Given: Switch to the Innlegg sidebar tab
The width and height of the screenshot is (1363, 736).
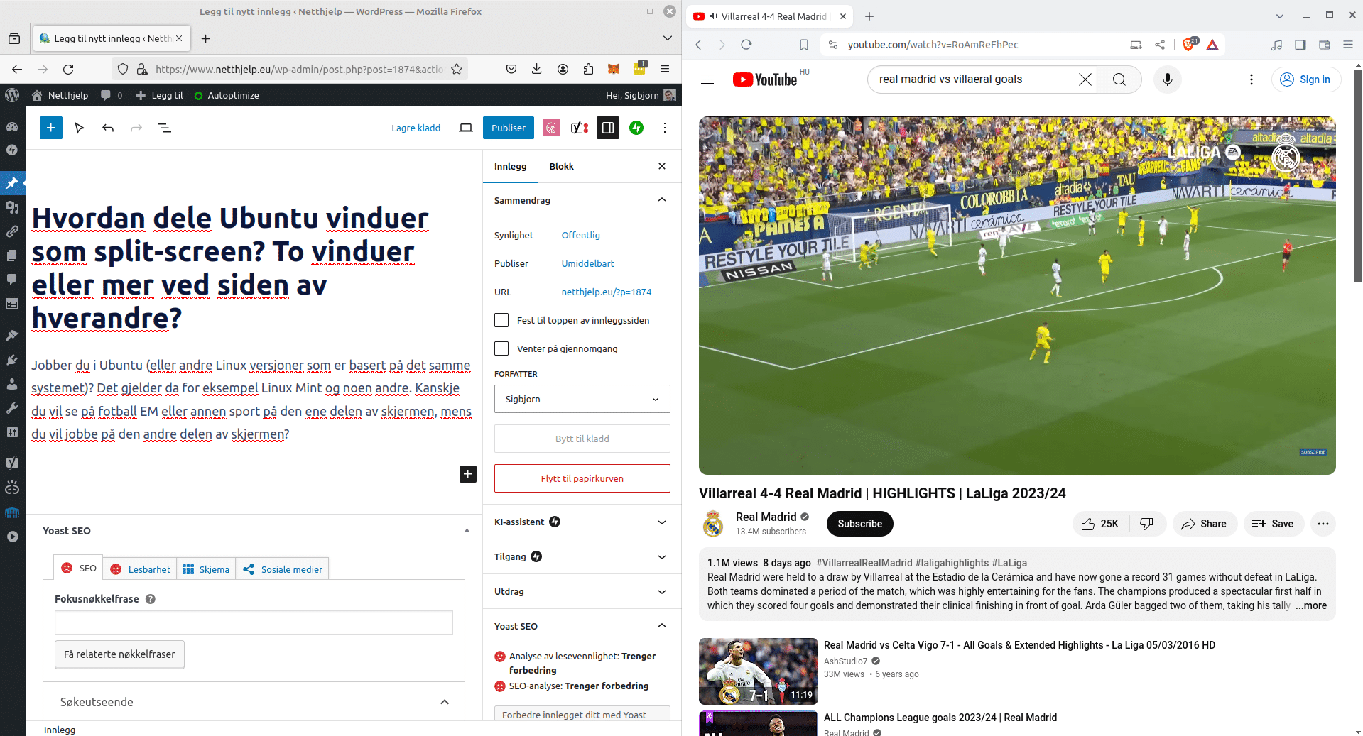Looking at the screenshot, I should pyautogui.click(x=510, y=166).
